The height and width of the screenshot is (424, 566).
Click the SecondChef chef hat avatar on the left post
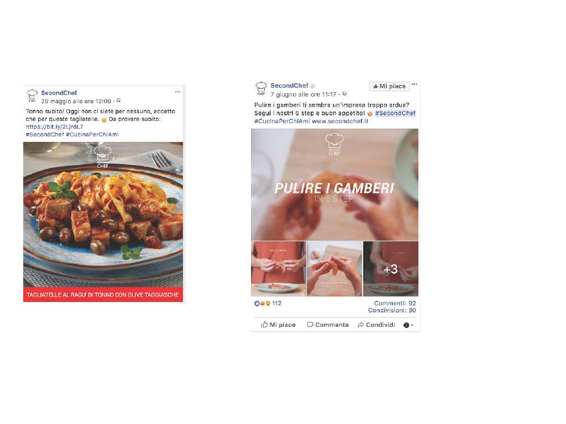[32, 96]
